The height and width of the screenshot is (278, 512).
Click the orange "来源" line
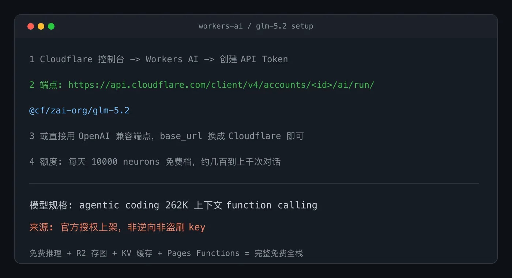coord(117,227)
